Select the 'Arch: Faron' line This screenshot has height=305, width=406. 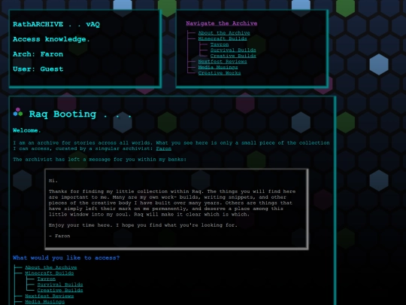click(x=38, y=54)
